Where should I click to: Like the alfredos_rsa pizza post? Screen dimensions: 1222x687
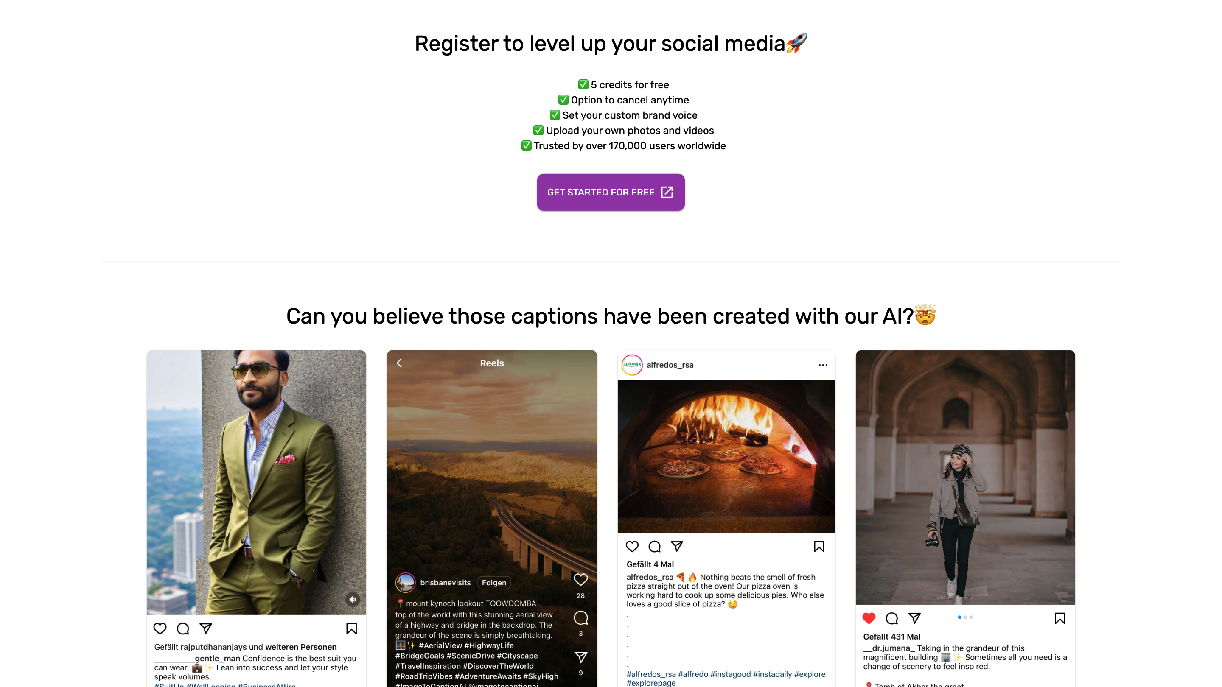coord(632,547)
